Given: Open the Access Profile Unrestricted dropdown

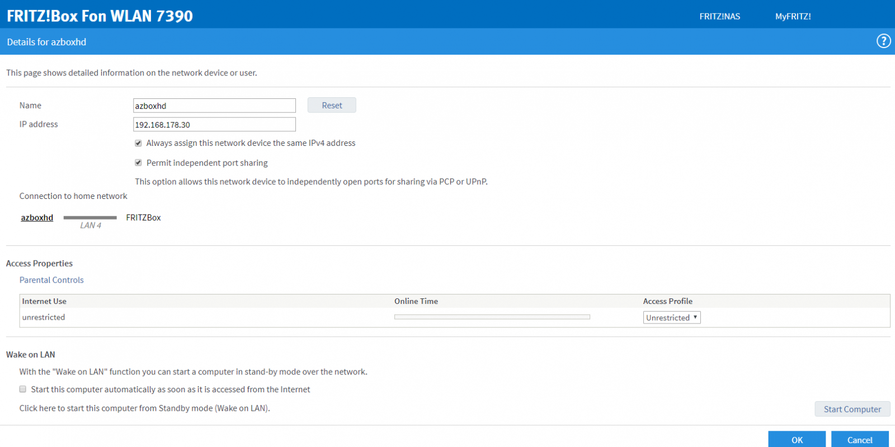Looking at the screenshot, I should point(672,317).
